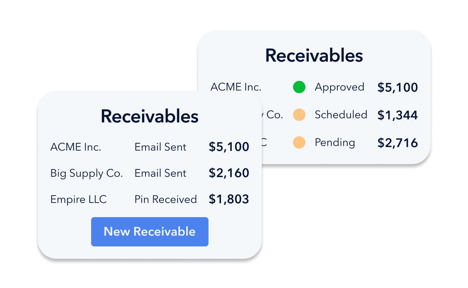
Task: Click the $1,344 amount
Action: (397, 115)
